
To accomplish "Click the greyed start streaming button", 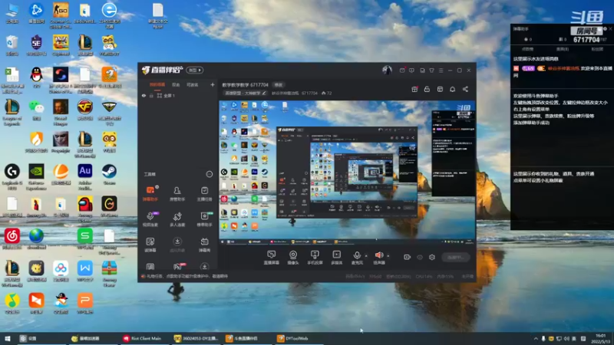I will point(455,257).
